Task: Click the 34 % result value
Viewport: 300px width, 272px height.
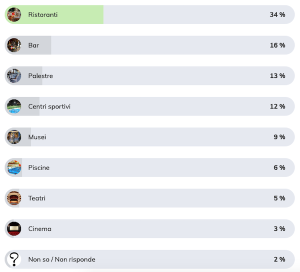Action: (x=277, y=14)
